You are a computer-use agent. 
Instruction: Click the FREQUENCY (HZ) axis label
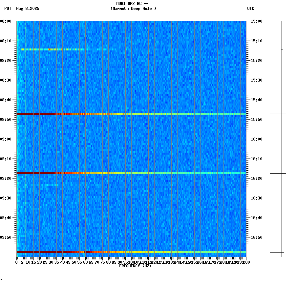click(x=135, y=266)
